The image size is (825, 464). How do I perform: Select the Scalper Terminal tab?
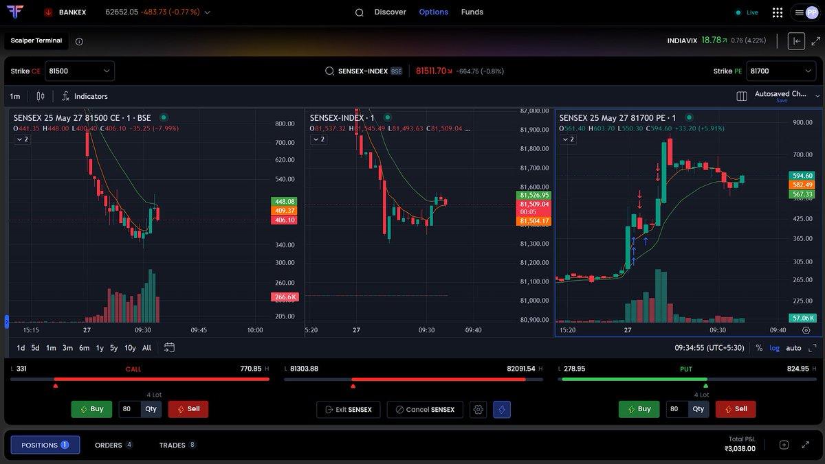[x=36, y=40]
